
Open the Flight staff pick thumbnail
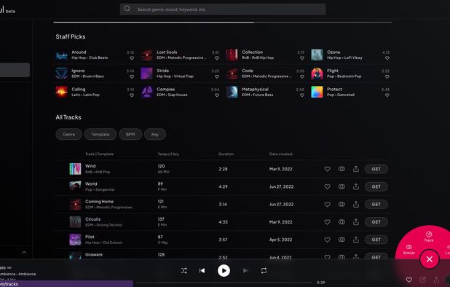coord(317,74)
